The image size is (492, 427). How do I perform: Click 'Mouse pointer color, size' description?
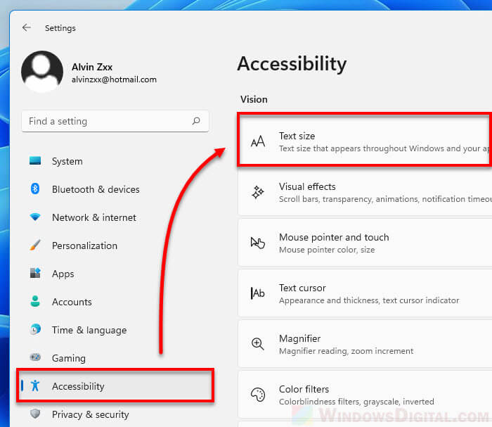pyautogui.click(x=327, y=250)
